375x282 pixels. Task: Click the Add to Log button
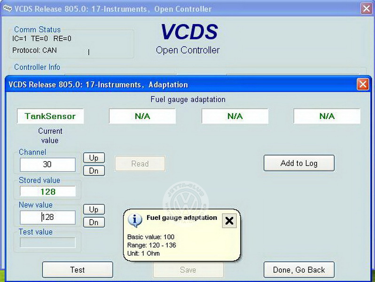click(x=299, y=163)
